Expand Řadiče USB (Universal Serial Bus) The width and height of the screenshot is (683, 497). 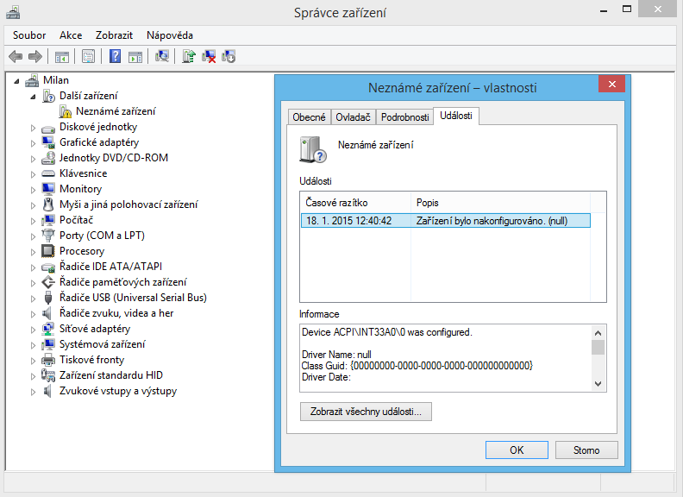pyautogui.click(x=34, y=299)
